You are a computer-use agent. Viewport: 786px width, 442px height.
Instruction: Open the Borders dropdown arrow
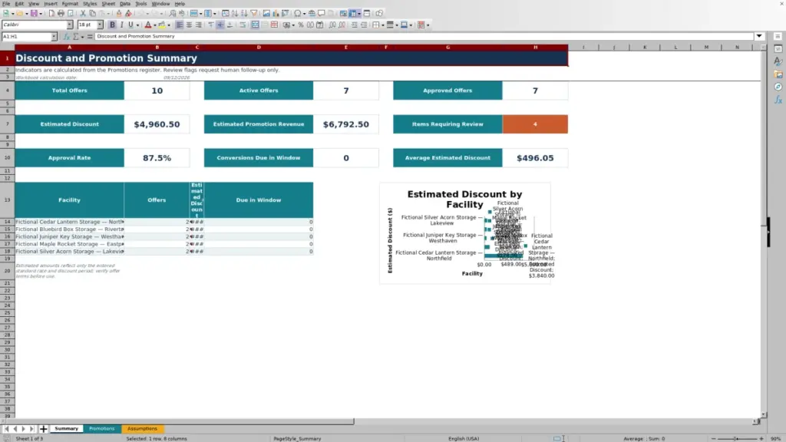[x=383, y=25]
